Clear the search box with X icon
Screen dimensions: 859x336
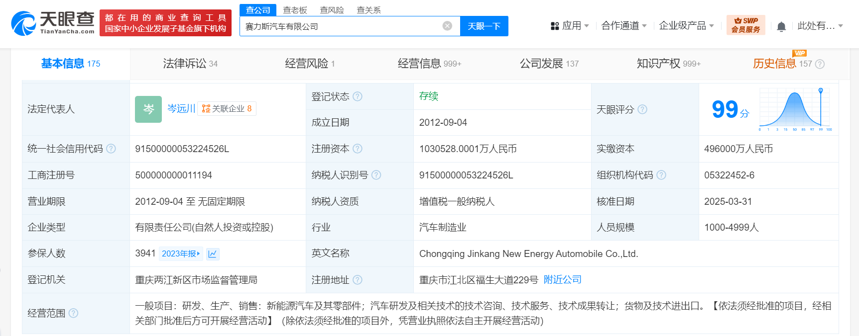coord(447,26)
